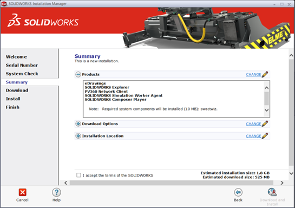This screenshot has width=295, height=208.
Task: Click the pencil icon beside Download Options CHANGE
Action: click(x=265, y=123)
